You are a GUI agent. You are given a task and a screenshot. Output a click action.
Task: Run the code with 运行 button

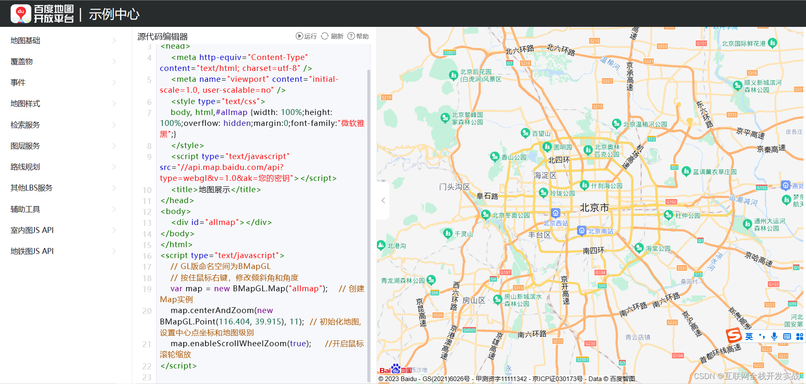(x=306, y=36)
